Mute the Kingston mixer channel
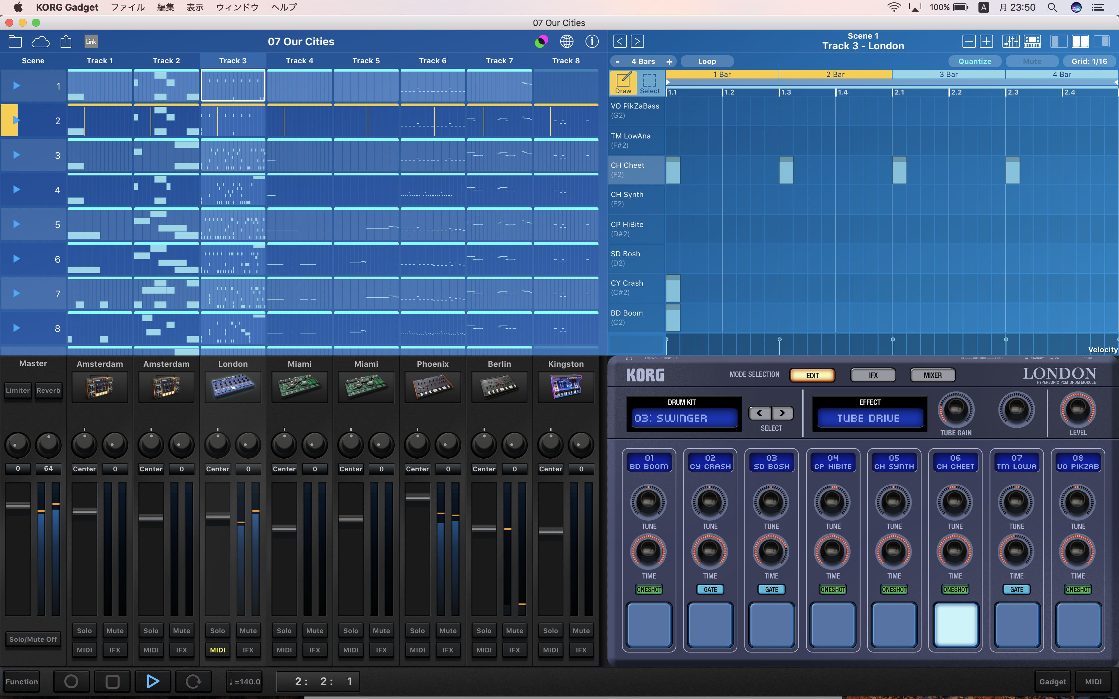Image resolution: width=1119 pixels, height=699 pixels. pyautogui.click(x=581, y=630)
